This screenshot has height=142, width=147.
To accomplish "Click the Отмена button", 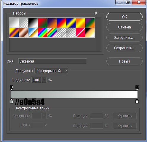I will coord(124,27).
